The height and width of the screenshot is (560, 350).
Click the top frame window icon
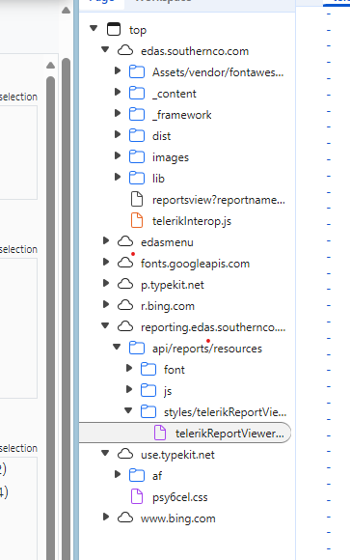(114, 29)
